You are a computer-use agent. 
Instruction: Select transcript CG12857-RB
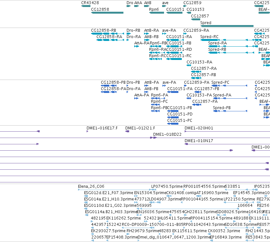pos(196,78)
